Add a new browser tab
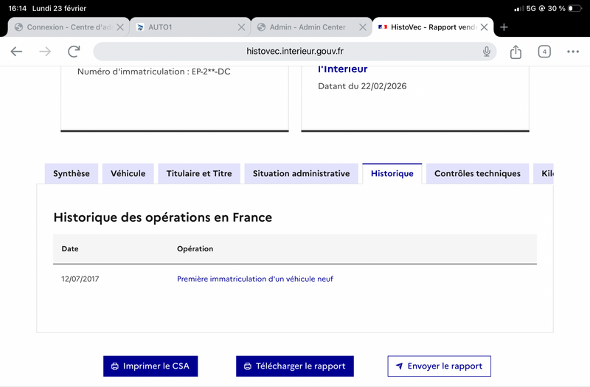 coord(504,27)
